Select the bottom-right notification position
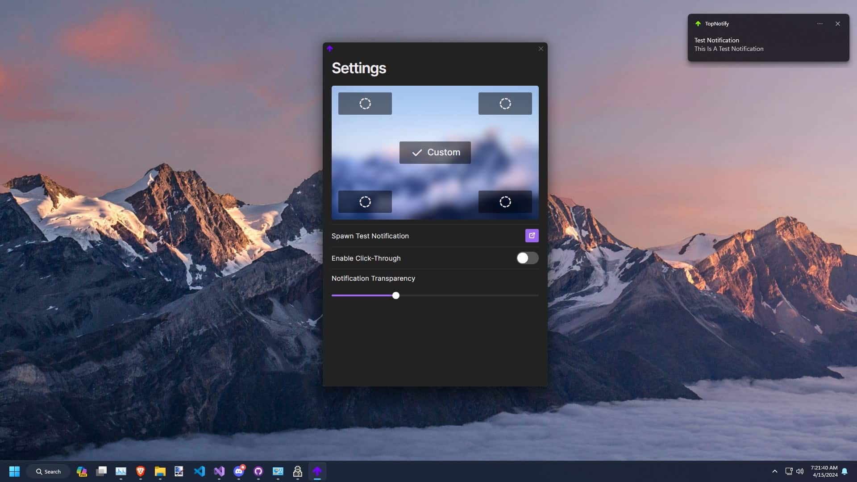 (x=505, y=201)
